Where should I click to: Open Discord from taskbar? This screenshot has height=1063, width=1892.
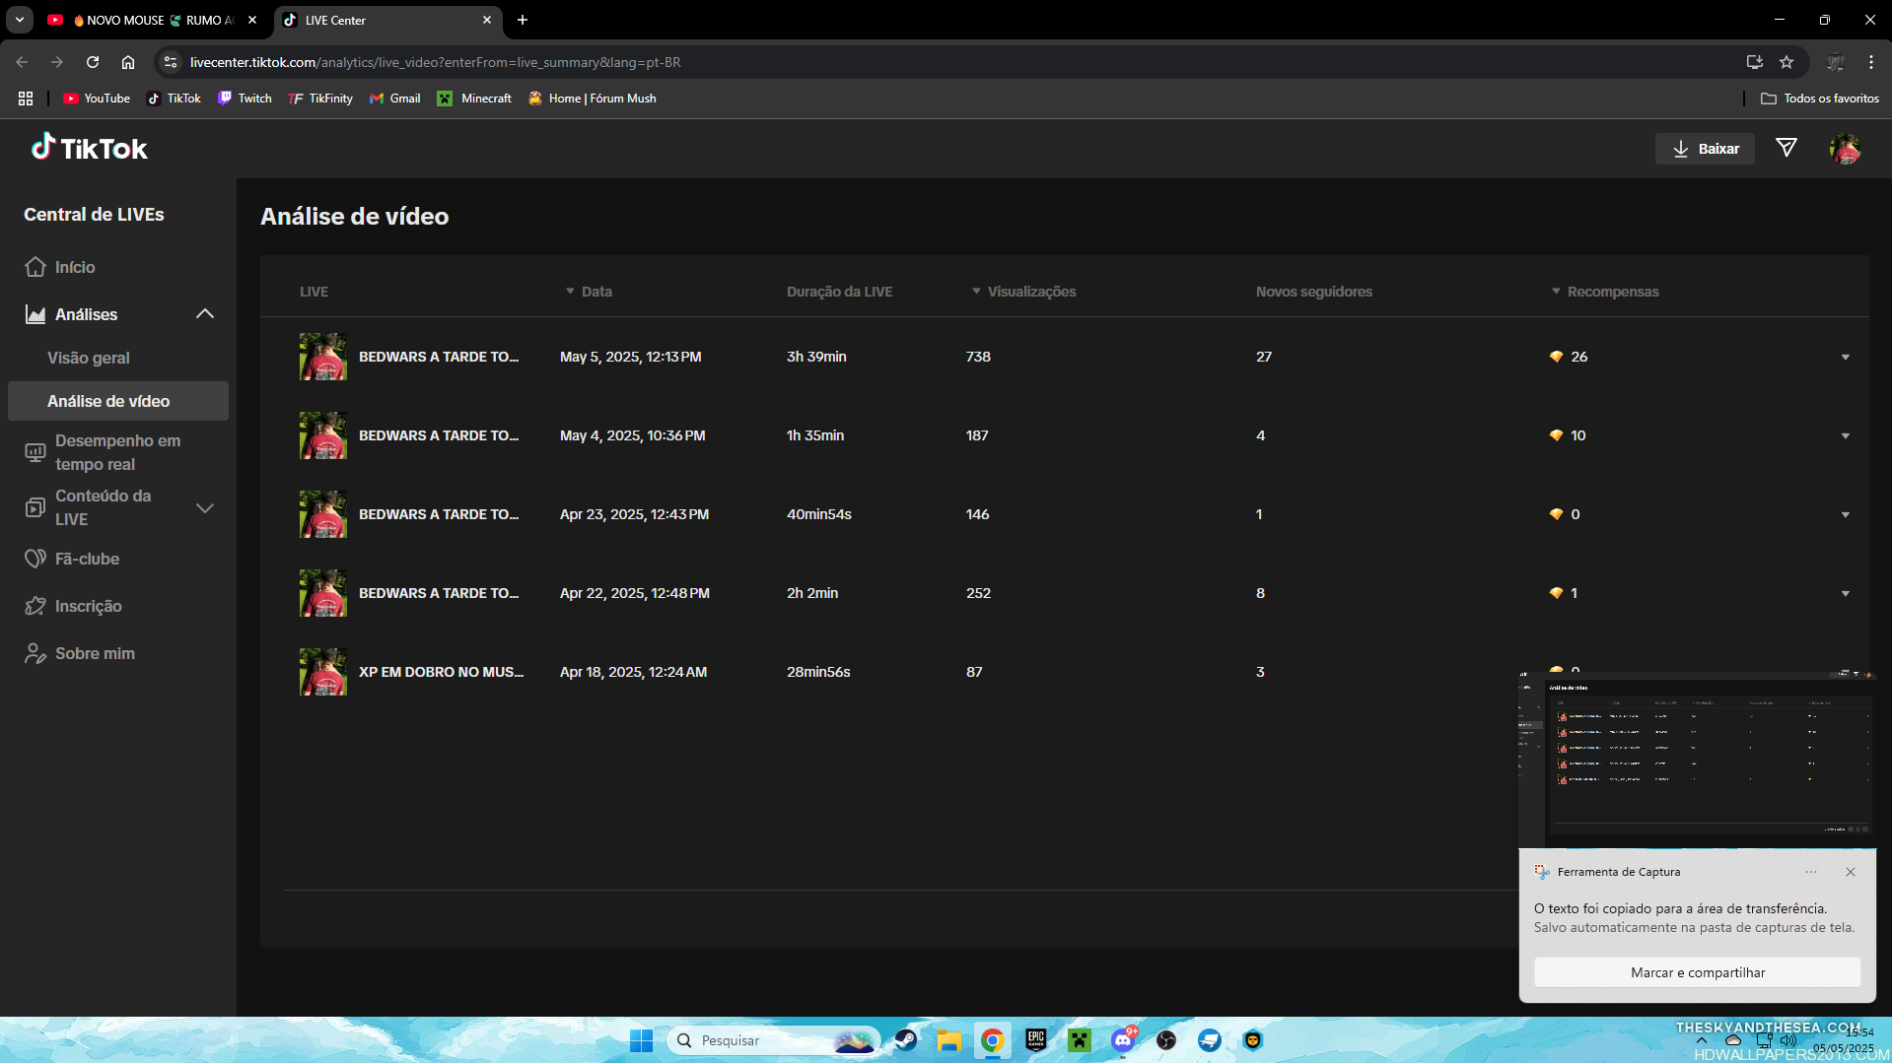(x=1123, y=1040)
